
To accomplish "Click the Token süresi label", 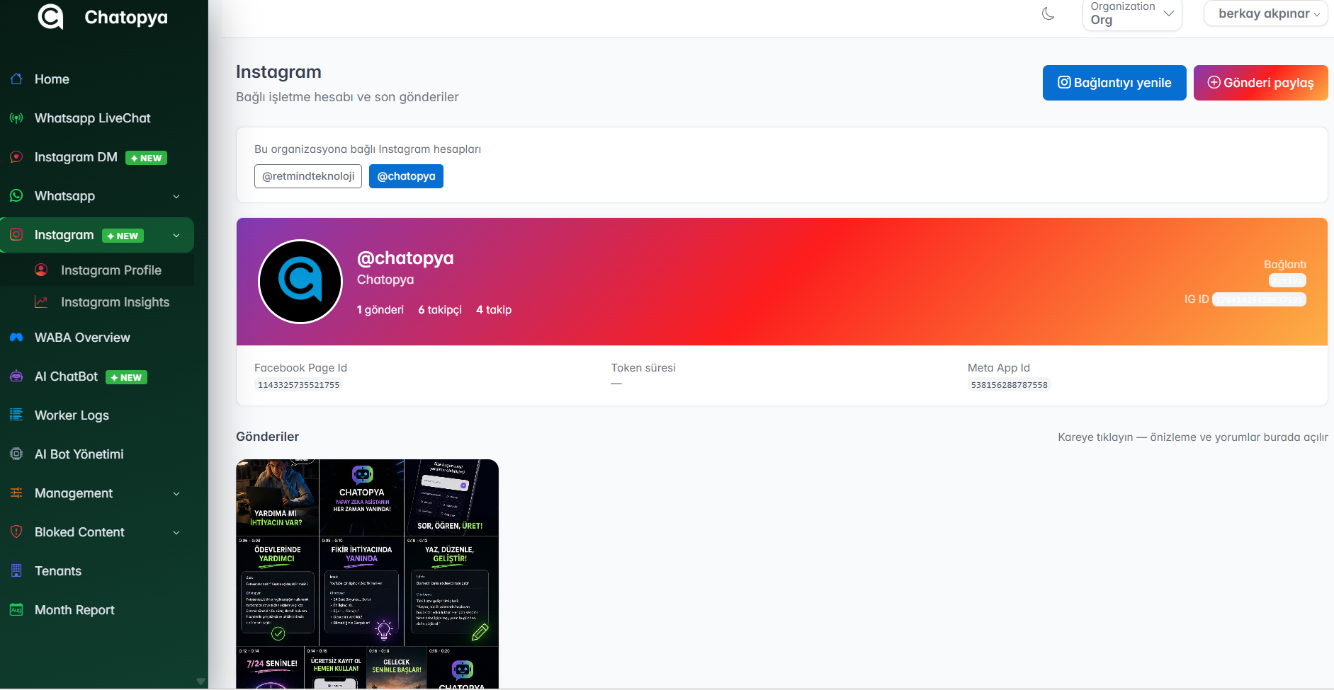I will [643, 367].
